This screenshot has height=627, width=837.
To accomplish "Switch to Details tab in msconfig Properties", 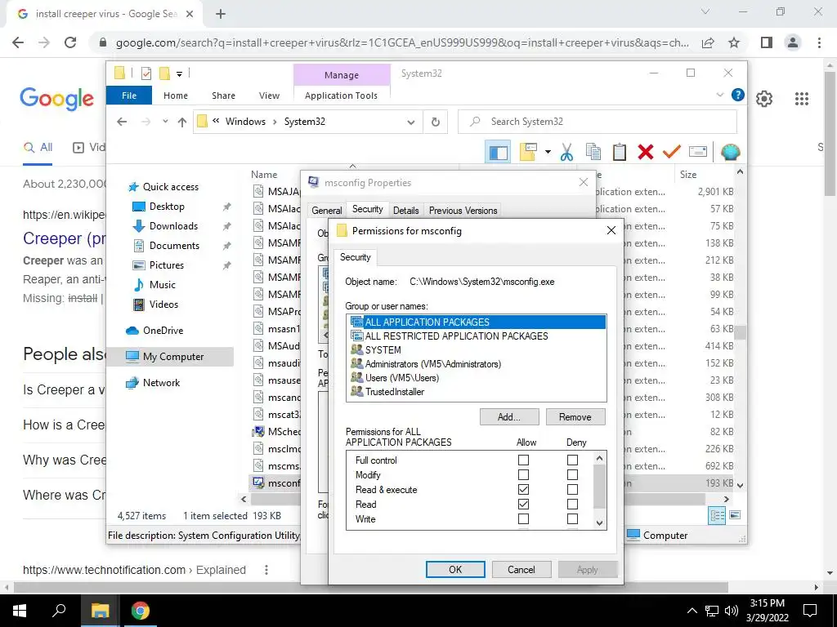I will click(405, 211).
